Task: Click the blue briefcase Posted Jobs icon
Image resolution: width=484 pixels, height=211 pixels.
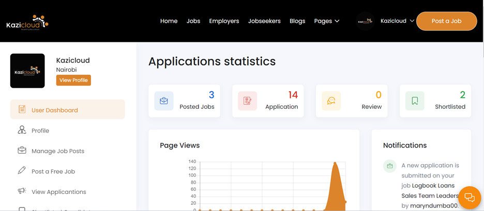Action: (164, 101)
